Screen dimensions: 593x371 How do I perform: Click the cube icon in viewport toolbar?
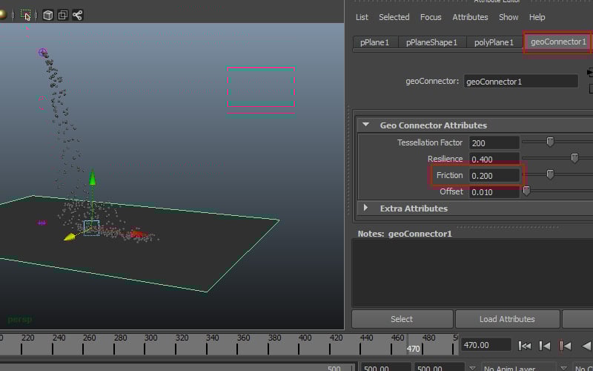tap(47, 15)
